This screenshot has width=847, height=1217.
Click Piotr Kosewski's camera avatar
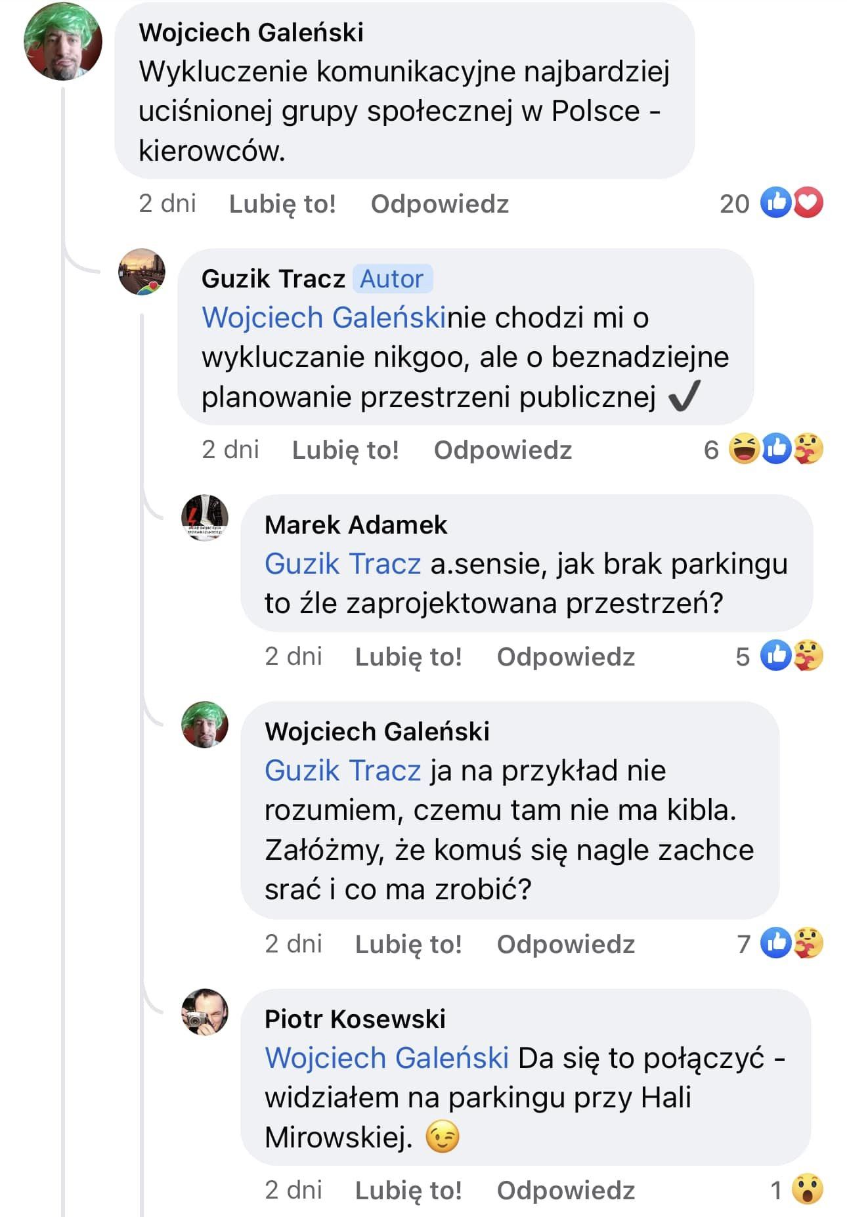[205, 1012]
